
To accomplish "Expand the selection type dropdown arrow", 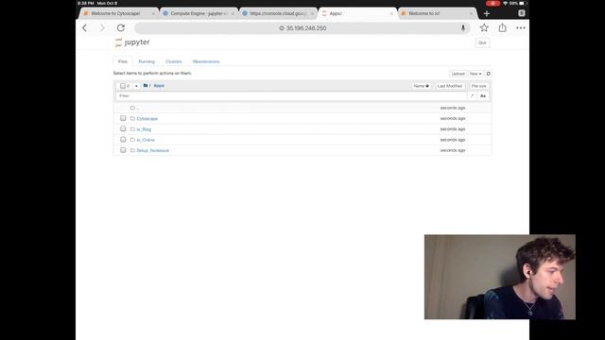I will [x=136, y=86].
